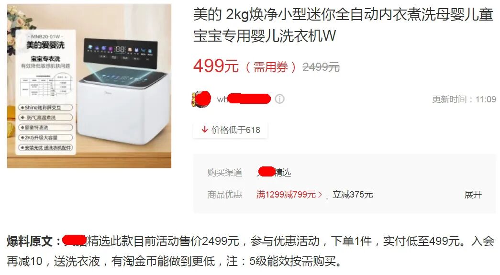Click the red down-arrow price icon
The height and width of the screenshot is (275, 500).
point(205,130)
